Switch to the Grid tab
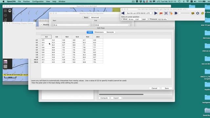The width and height of the screenshot is (210, 118). [90, 32]
